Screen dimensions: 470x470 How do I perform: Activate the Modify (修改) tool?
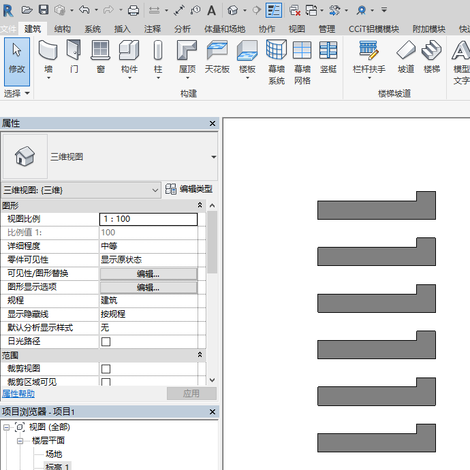pyautogui.click(x=17, y=62)
